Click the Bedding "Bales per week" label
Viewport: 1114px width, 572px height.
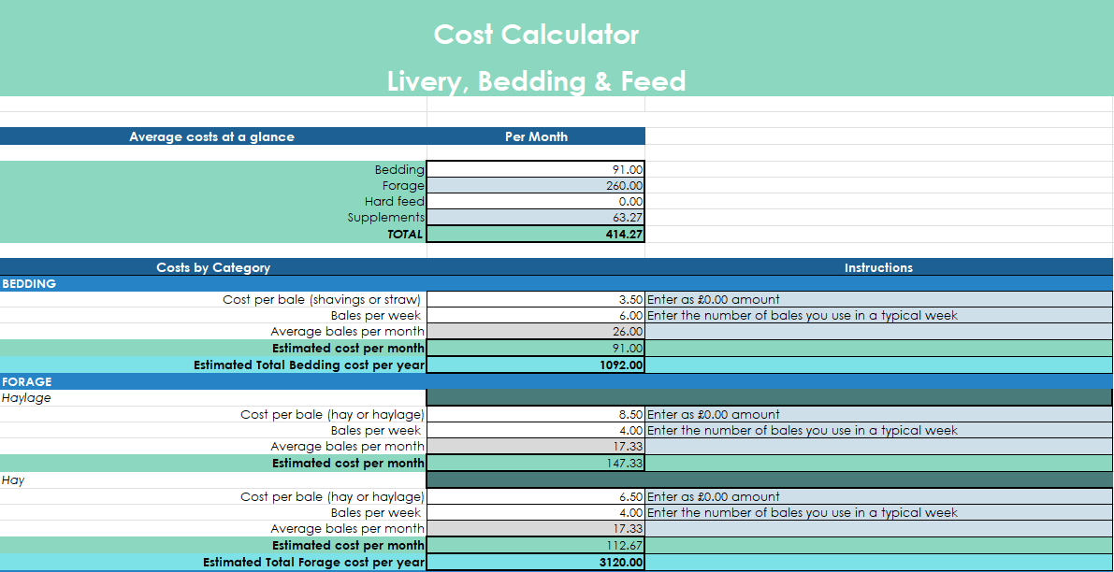[x=376, y=316]
